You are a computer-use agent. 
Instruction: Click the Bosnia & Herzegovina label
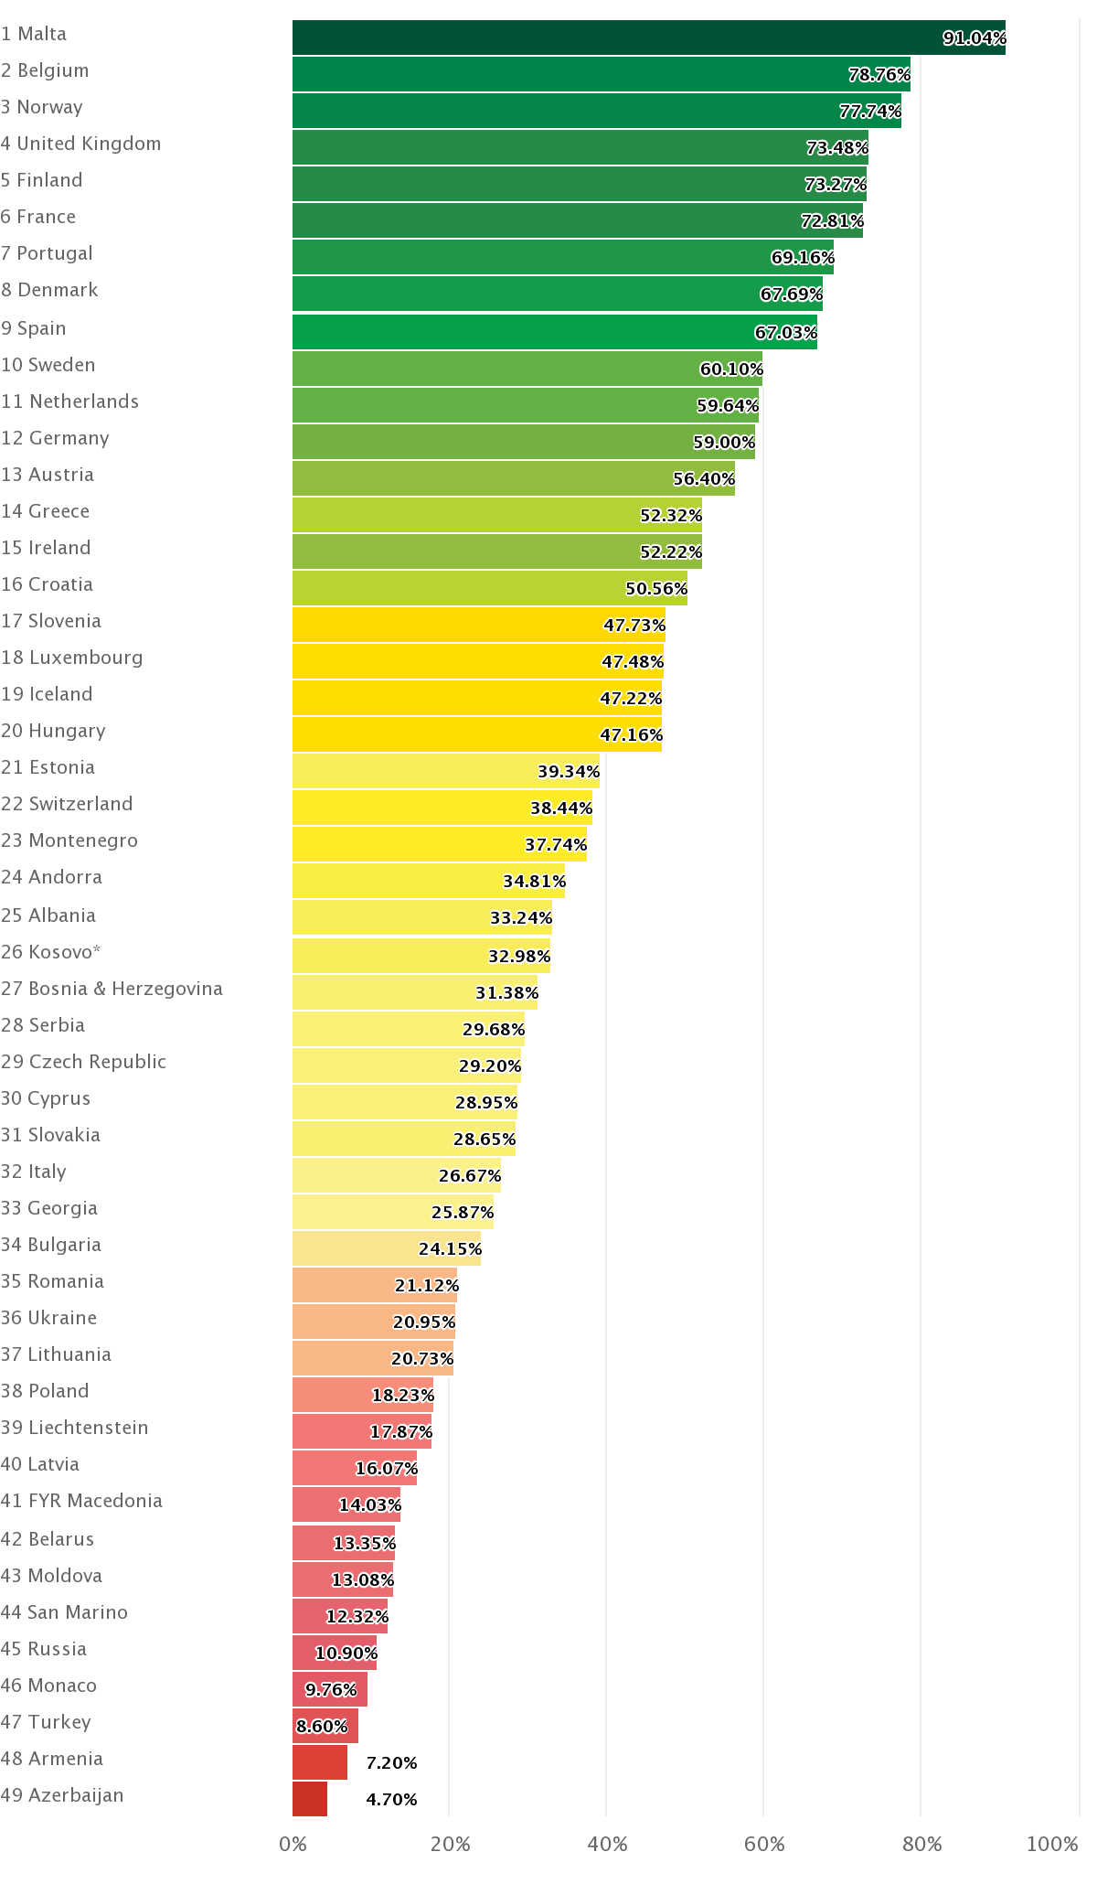pyautogui.click(x=112, y=989)
